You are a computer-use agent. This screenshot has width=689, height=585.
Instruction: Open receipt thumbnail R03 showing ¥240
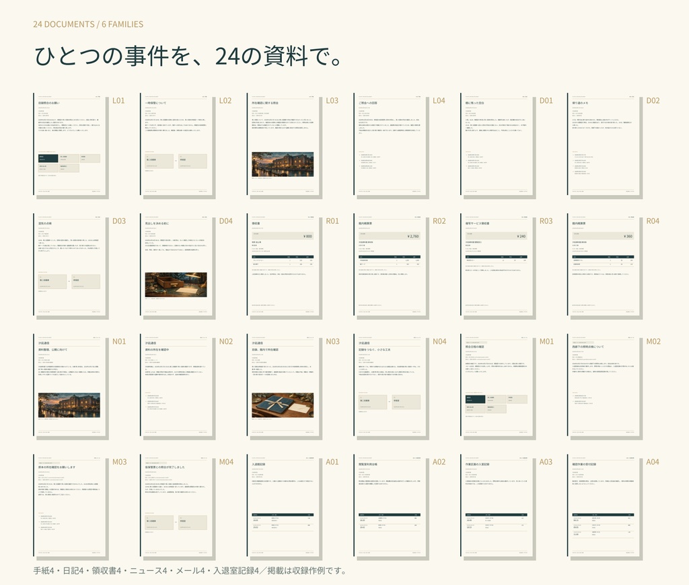(x=497, y=264)
